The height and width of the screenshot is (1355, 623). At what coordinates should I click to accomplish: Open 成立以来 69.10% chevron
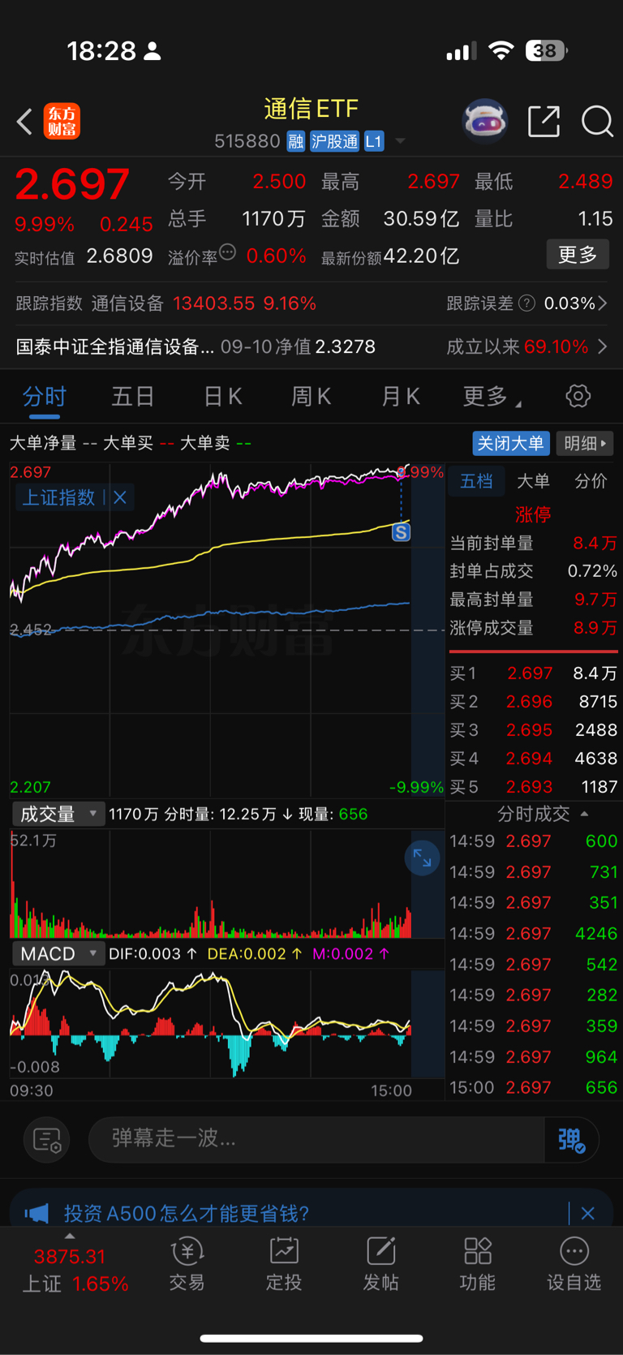click(602, 347)
